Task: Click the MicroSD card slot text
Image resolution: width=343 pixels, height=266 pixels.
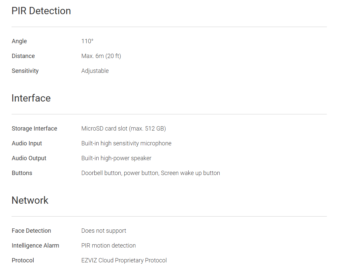Action: point(123,129)
